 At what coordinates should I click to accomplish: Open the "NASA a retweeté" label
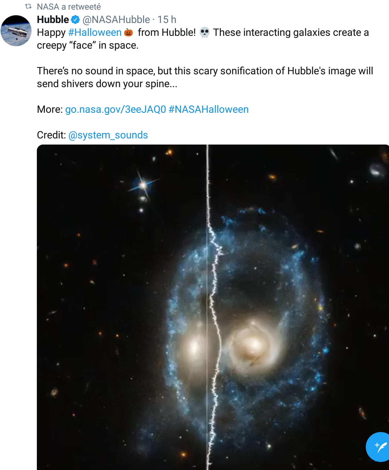pos(69,7)
